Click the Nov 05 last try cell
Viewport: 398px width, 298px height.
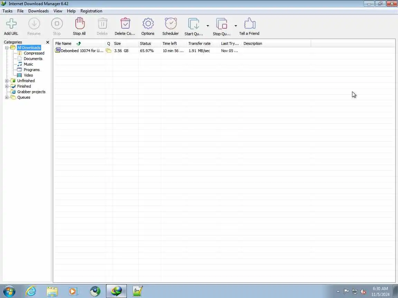click(x=229, y=51)
